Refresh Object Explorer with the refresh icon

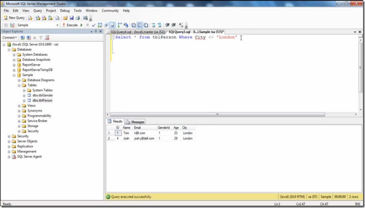(x=47, y=37)
